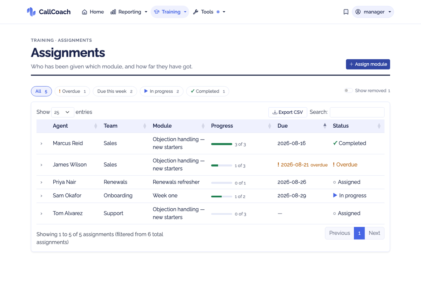The width and height of the screenshot is (421, 296).
Task: Click the manager user avatar icon
Action: pos(358,12)
